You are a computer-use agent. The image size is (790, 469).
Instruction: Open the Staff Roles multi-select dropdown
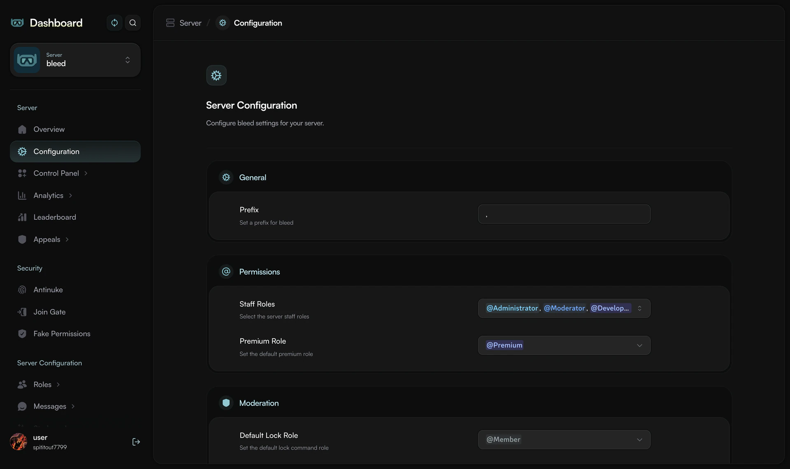564,309
